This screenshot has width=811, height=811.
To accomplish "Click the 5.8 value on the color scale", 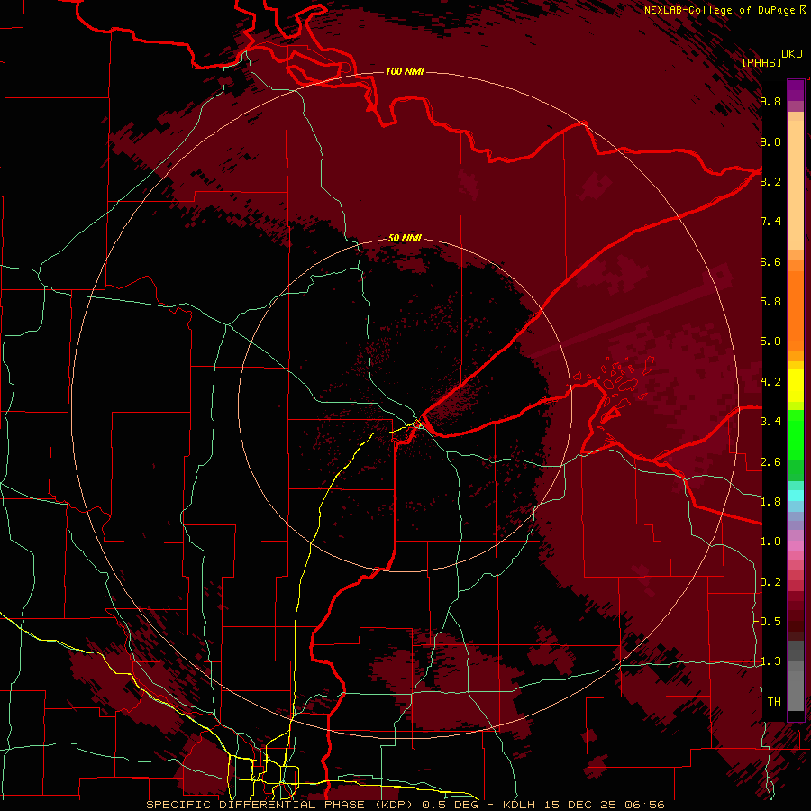I will tap(770, 302).
